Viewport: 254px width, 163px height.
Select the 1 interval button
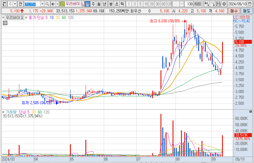(x=129, y=4)
